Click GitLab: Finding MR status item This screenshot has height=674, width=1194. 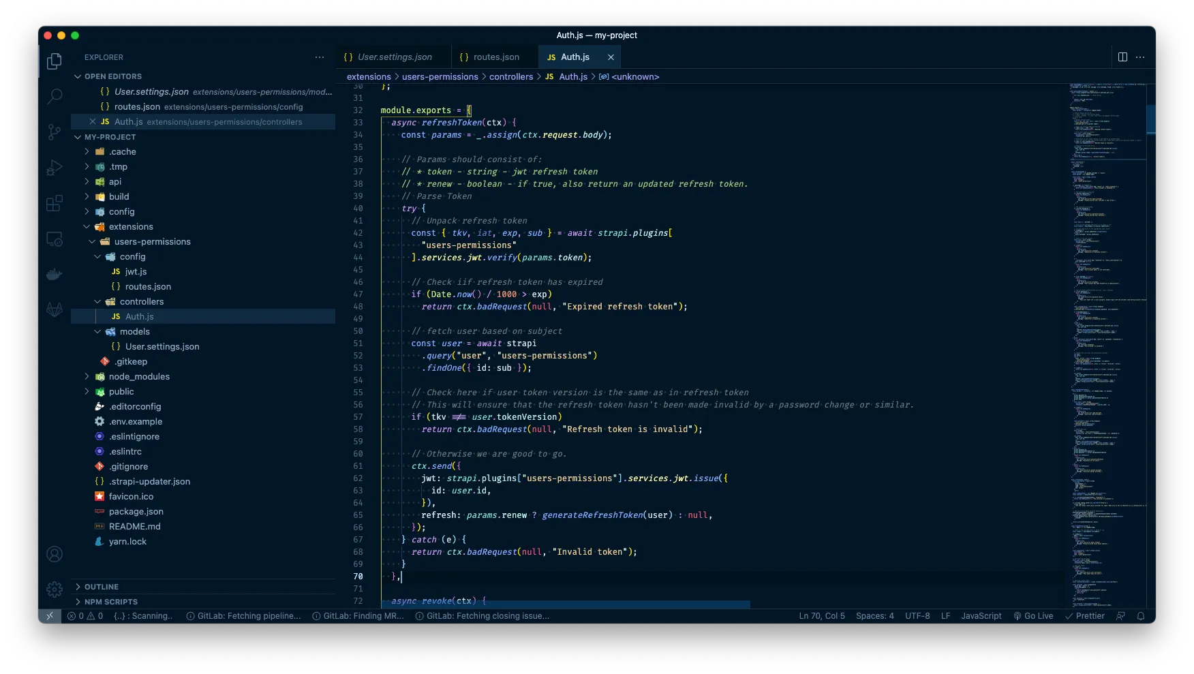pyautogui.click(x=358, y=616)
